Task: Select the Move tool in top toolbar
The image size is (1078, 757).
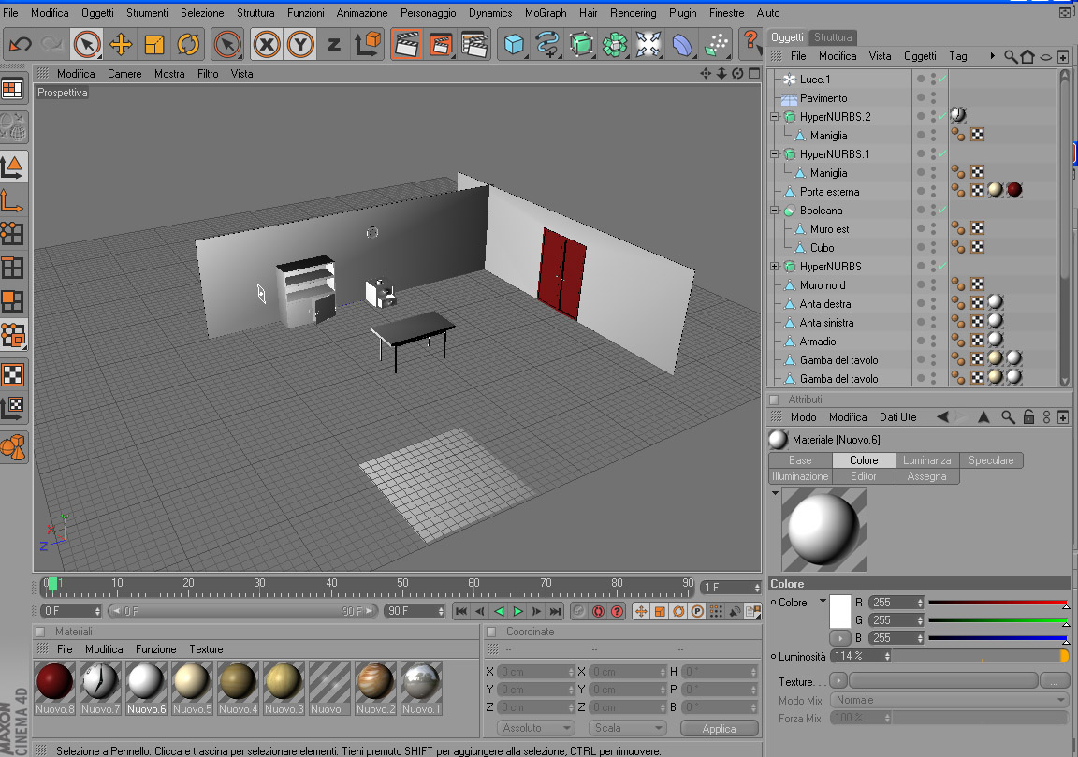Action: [121, 45]
